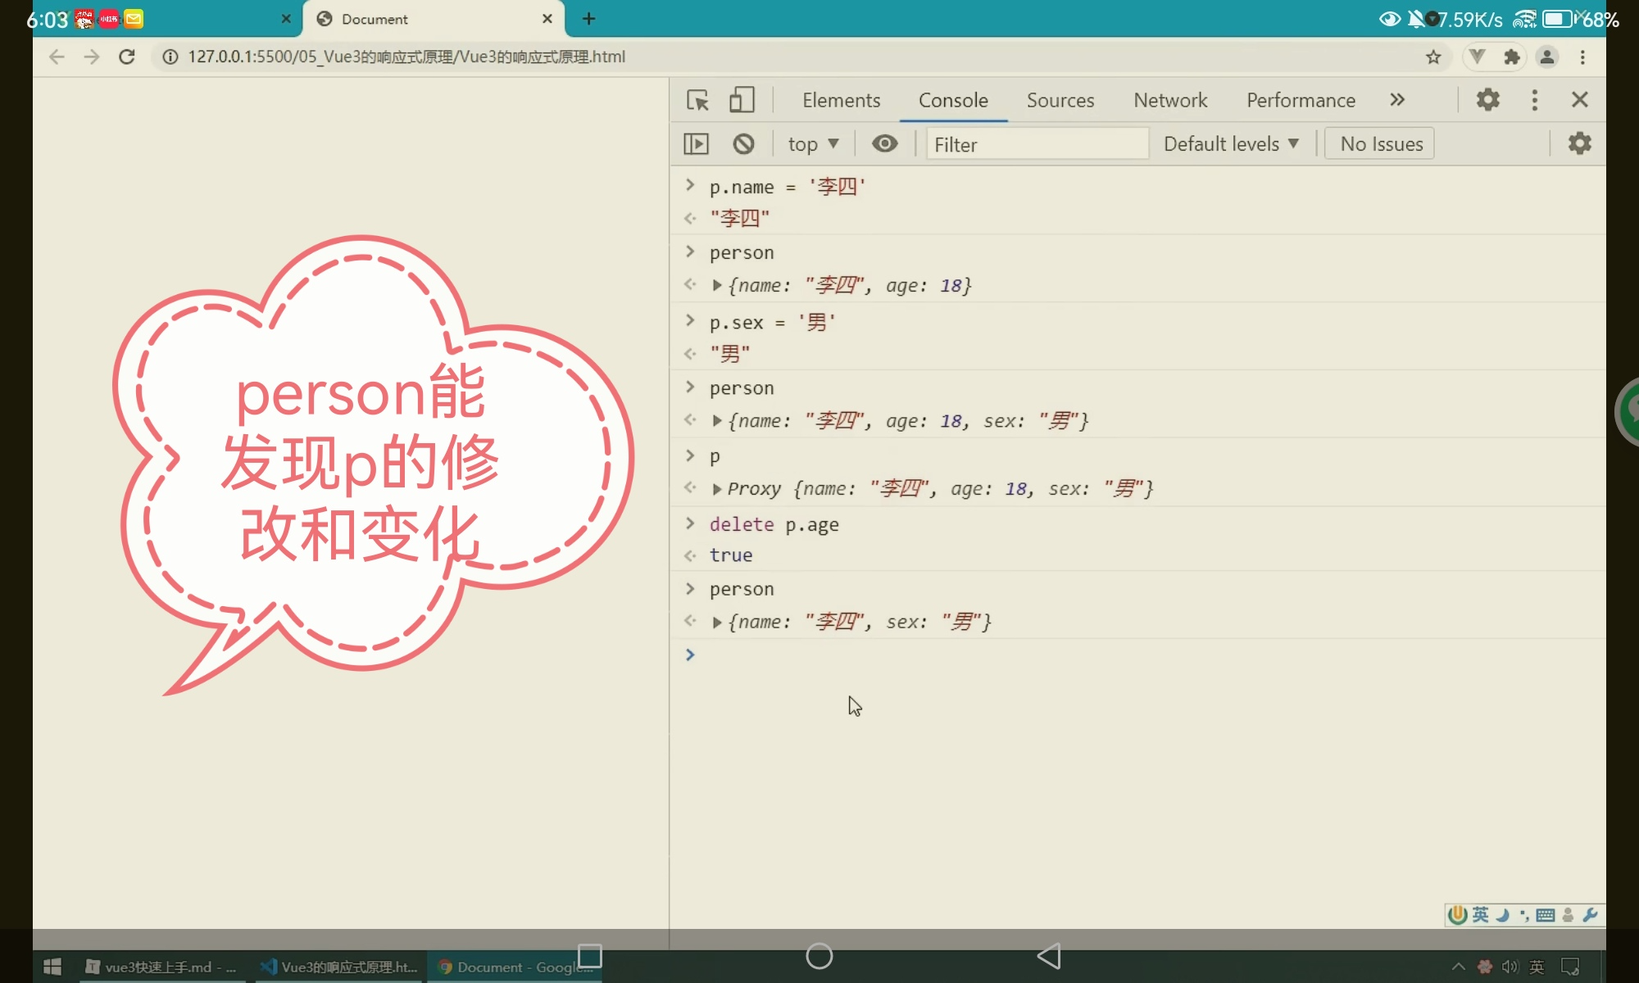Open the Chrome extensions puzzle icon
1639x983 pixels.
coord(1512,57)
